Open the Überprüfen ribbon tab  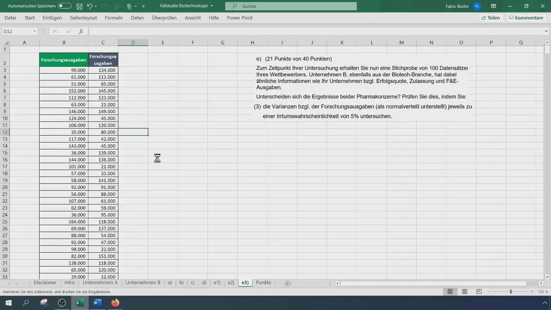tap(164, 18)
